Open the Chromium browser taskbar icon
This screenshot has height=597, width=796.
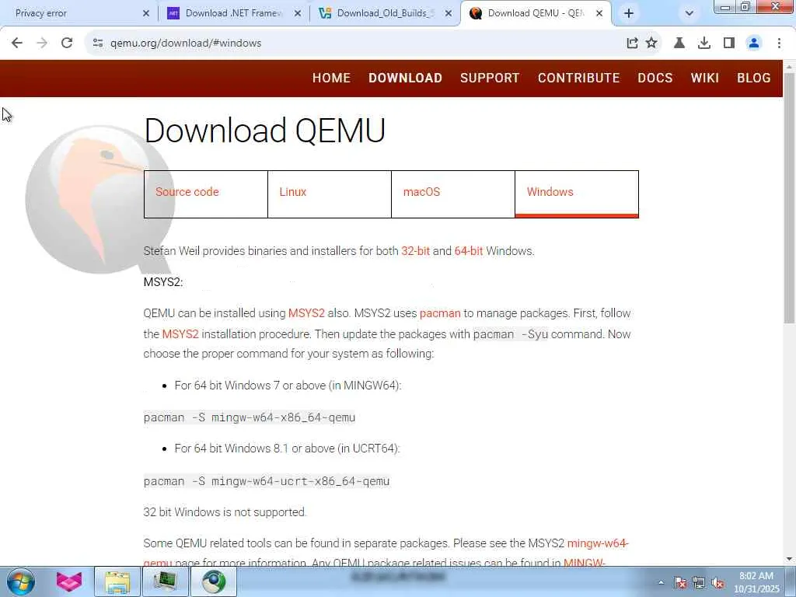[x=214, y=581]
